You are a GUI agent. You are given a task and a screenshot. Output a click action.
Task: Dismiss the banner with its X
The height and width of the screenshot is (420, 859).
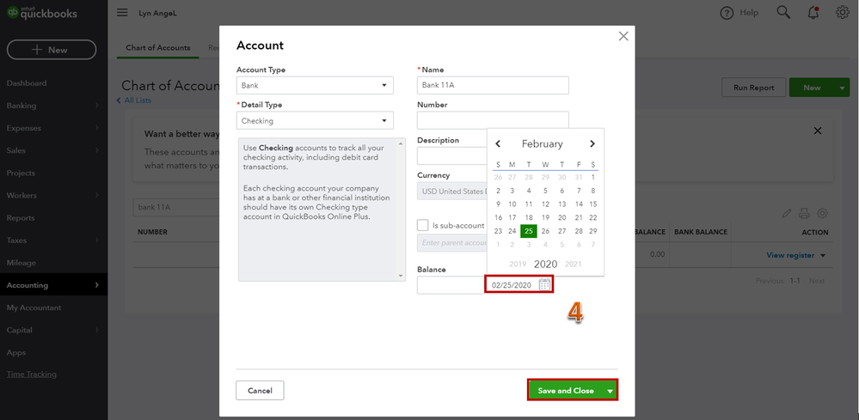818,131
